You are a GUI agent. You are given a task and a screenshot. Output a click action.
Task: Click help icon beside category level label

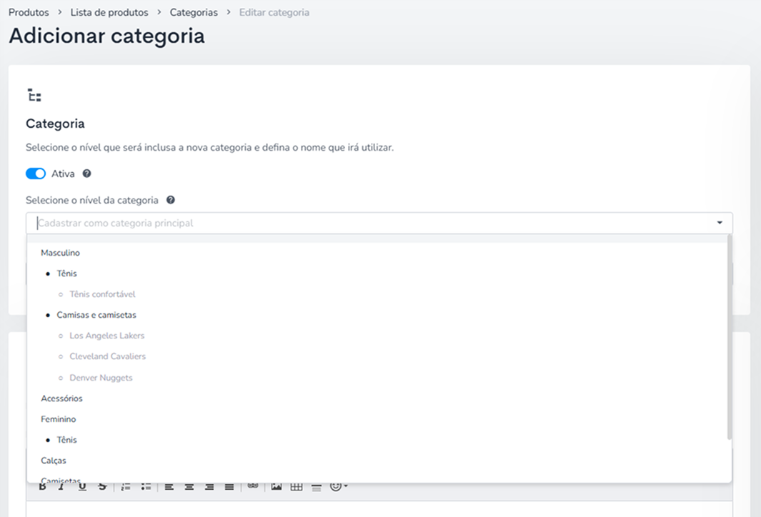click(x=171, y=200)
